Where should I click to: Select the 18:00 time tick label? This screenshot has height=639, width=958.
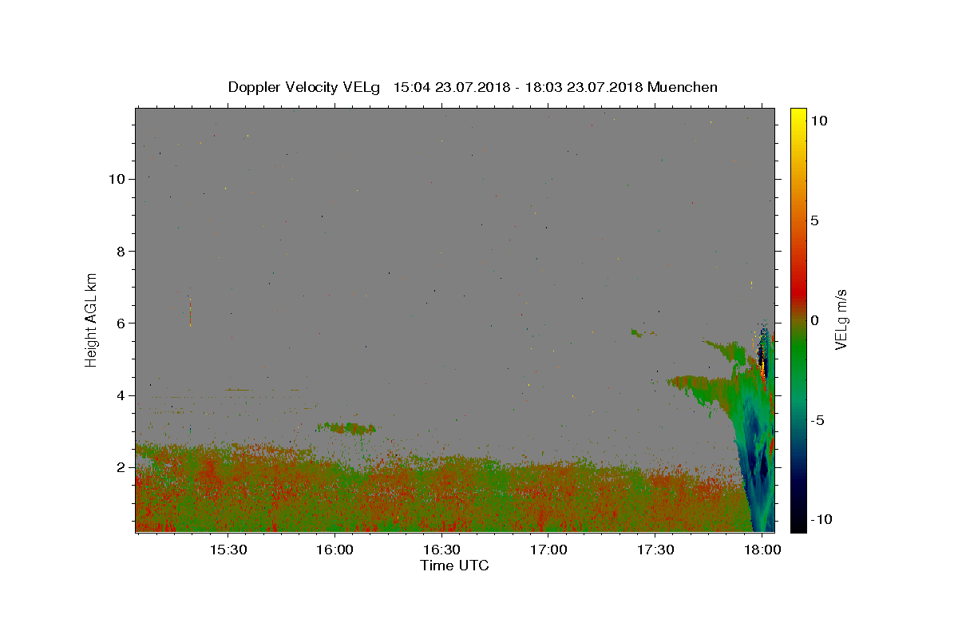[762, 550]
